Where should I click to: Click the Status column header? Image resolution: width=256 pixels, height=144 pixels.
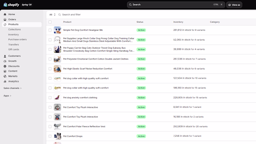click(x=140, y=22)
